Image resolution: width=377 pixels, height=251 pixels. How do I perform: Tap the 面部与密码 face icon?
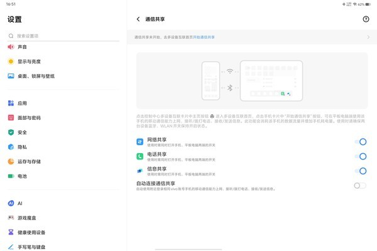click(11, 118)
